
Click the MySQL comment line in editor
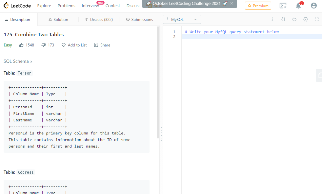pyautogui.click(x=232, y=32)
